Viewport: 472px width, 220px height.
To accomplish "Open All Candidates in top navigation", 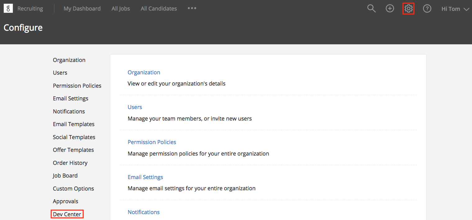I will click(x=159, y=9).
